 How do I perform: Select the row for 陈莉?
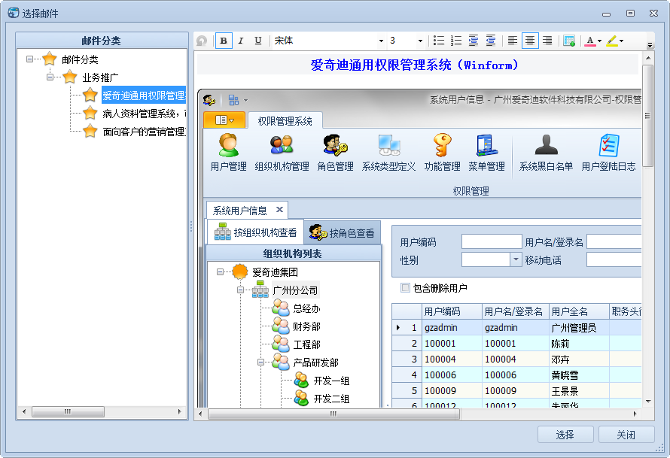click(x=516, y=343)
